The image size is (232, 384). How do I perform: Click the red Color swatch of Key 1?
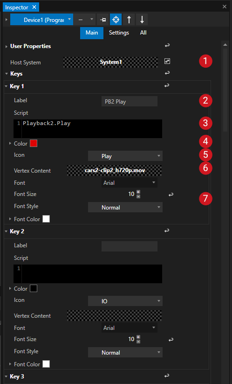point(34,144)
